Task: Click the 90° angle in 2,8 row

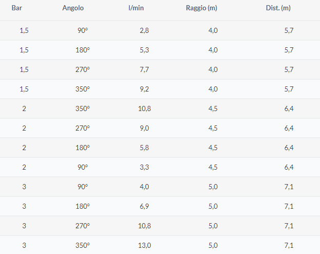Action: tap(83, 31)
